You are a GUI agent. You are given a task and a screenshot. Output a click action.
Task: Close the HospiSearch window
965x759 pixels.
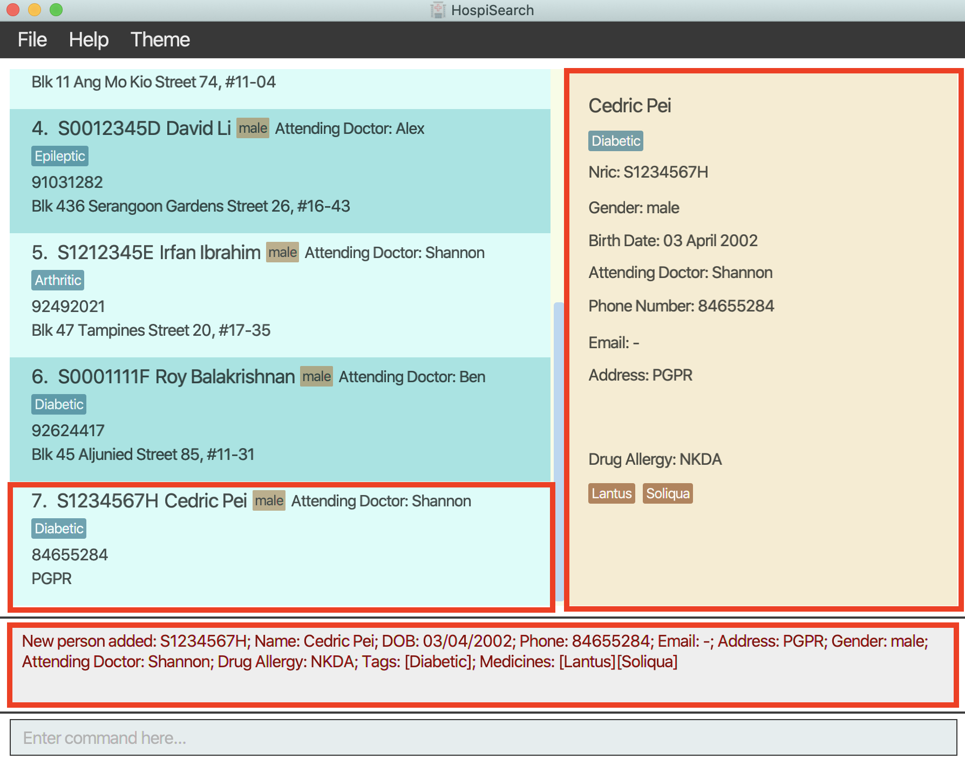(x=13, y=10)
